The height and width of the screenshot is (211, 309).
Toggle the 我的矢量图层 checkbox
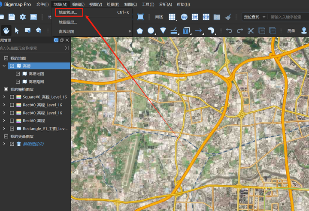6,136
